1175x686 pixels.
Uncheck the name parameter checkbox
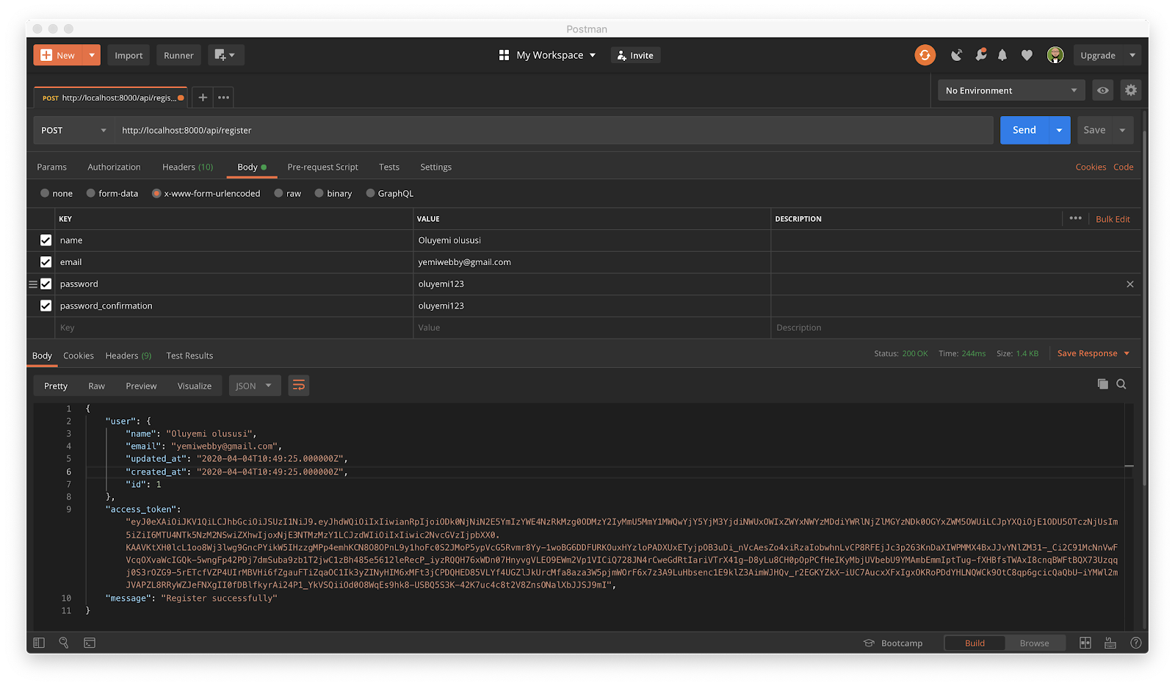(46, 240)
